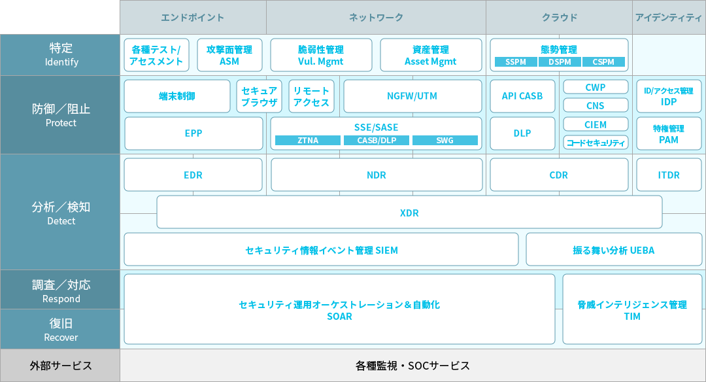This screenshot has width=706, height=382.
Task: Select the クラウド column header
Action: pos(558,17)
